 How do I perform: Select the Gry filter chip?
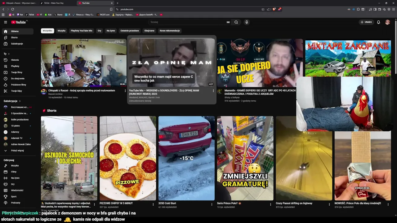100,31
